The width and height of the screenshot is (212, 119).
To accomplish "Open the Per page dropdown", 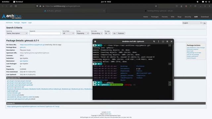I will click(107, 33).
